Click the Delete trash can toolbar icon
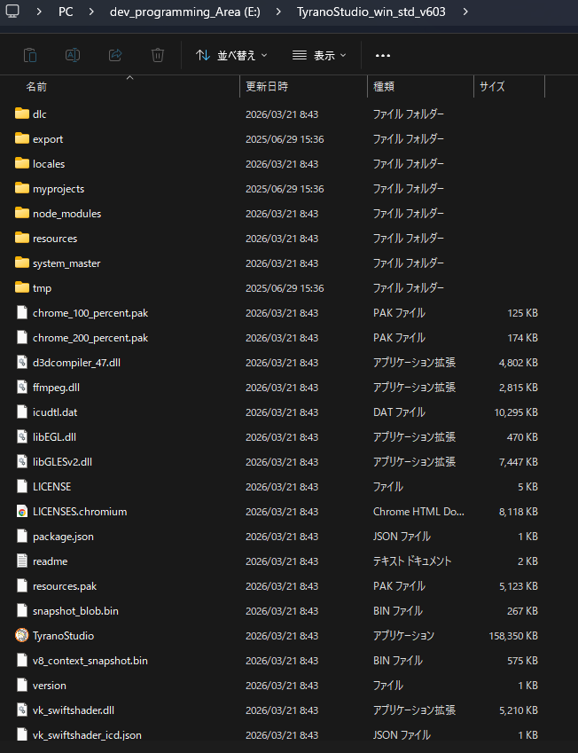Image resolution: width=578 pixels, height=753 pixels. pyautogui.click(x=158, y=55)
